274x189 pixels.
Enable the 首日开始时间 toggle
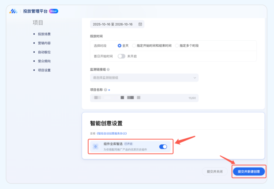coord(121,56)
